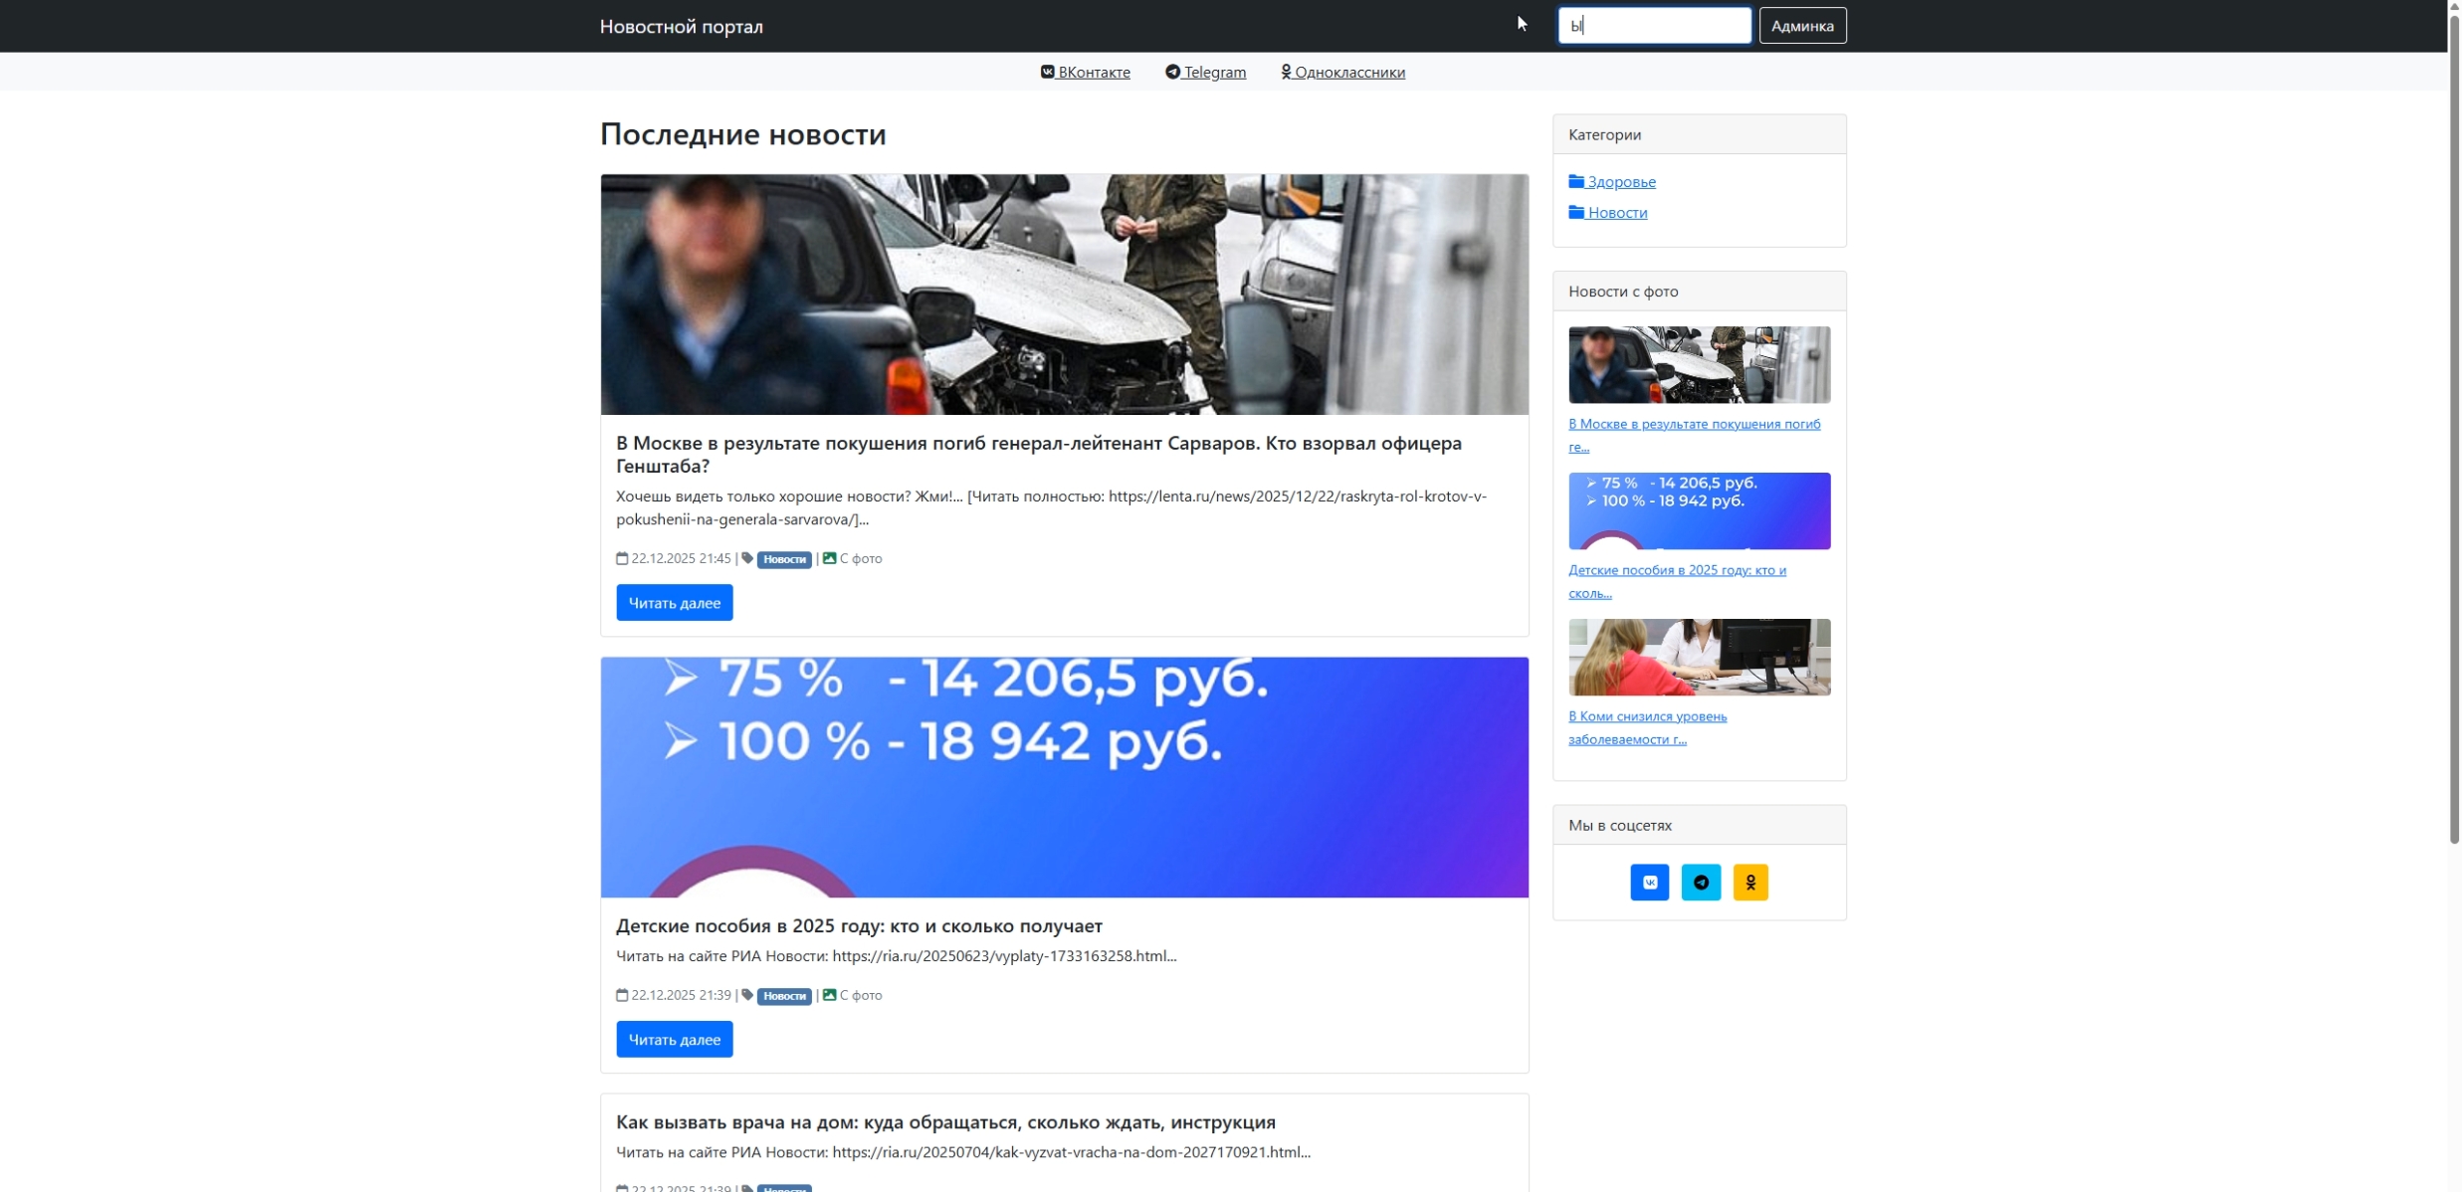Click the Админка button

coord(1801,26)
